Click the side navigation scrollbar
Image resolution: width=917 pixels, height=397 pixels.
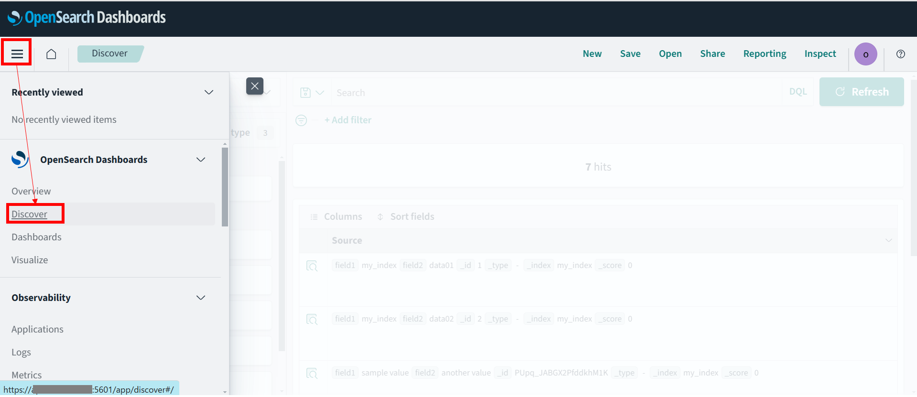[x=225, y=187]
